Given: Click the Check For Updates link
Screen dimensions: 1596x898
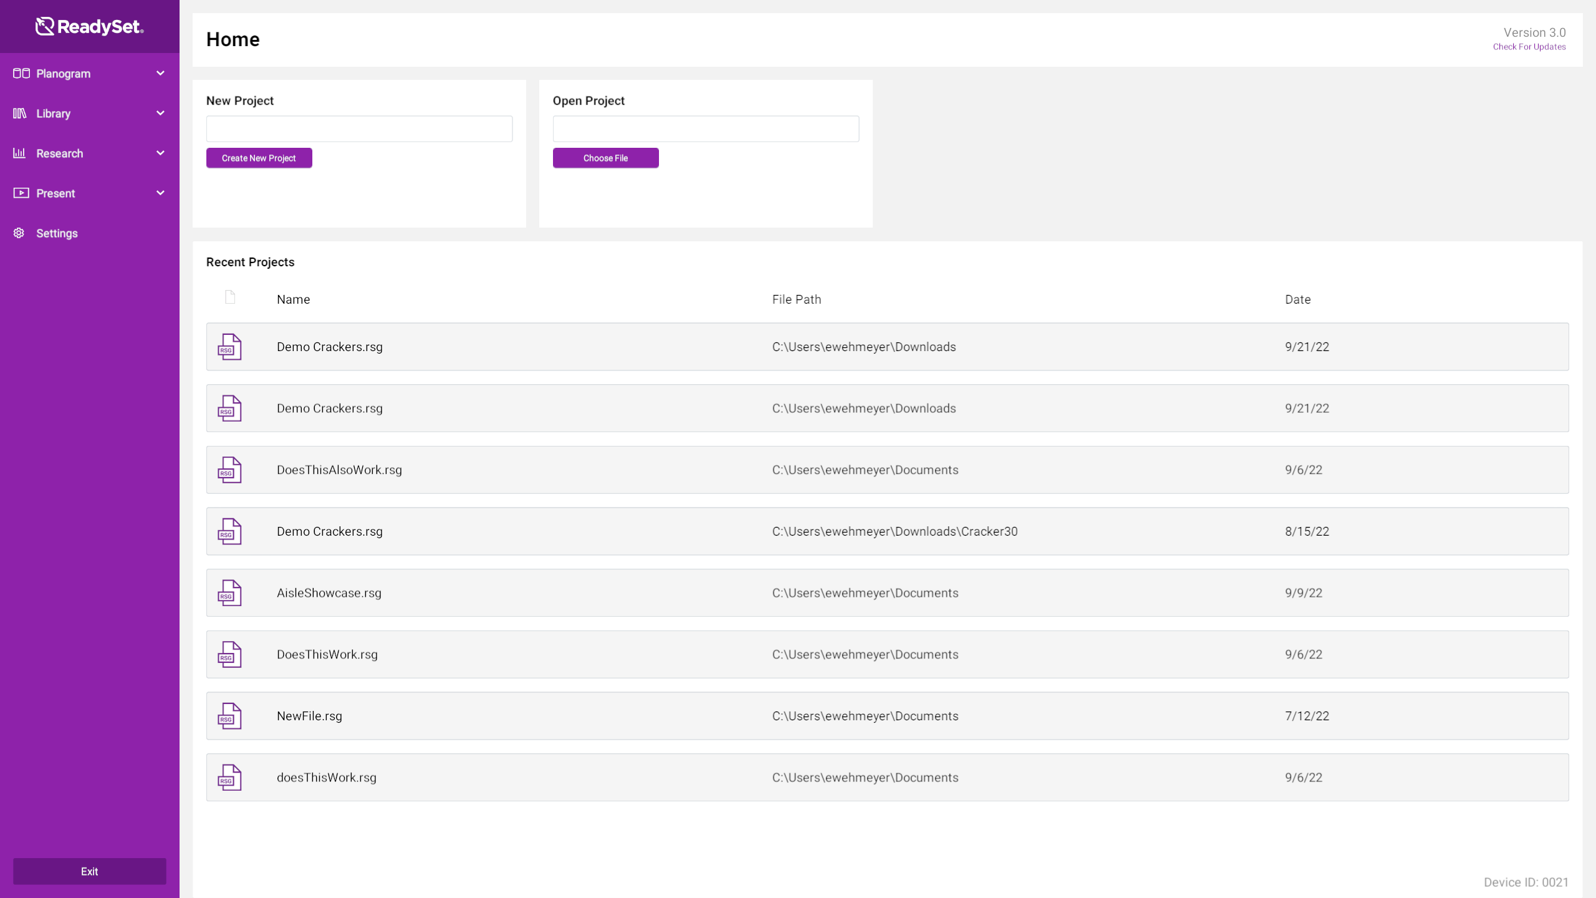Looking at the screenshot, I should (x=1529, y=47).
